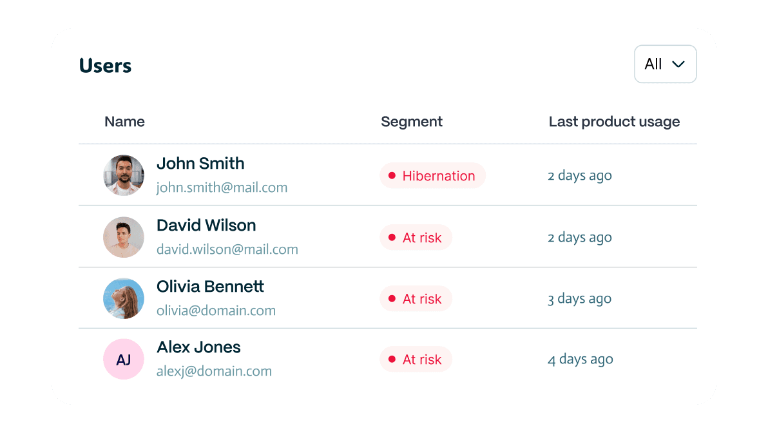The height and width of the screenshot is (433, 768).
Task: Click the Olivia Bennett name
Action: click(x=210, y=287)
